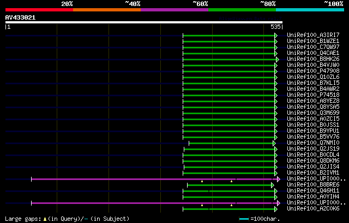349x223 pixels.
Task: Select the UniRef100_B4AWR2 label
Action: [313, 89]
